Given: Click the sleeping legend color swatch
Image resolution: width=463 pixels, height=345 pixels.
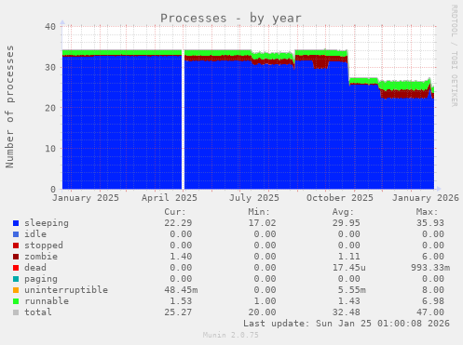Looking at the screenshot, I should click(16, 223).
